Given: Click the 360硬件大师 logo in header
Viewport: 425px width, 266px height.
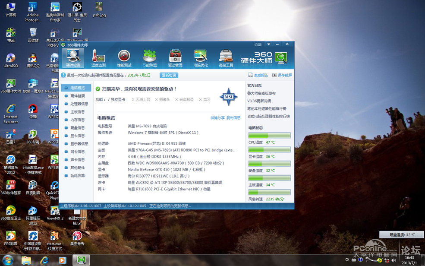Looking at the screenshot, I should (264, 58).
